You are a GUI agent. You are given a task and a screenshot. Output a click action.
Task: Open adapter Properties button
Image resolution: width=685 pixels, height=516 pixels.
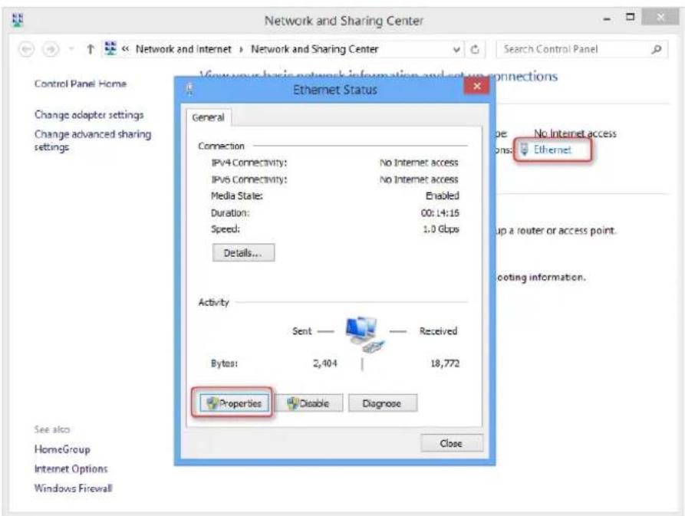[233, 403]
